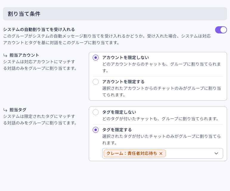230x191 pixels.
Task: Click description 選択されたタグが付いたチャットのみ
Action: click(161, 139)
